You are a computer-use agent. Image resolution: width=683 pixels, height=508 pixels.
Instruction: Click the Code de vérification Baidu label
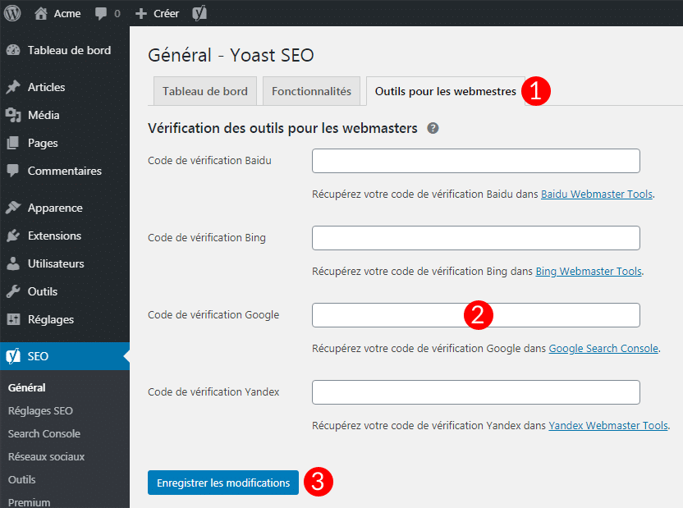point(209,161)
